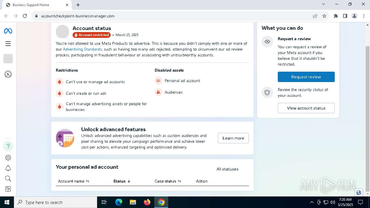
Task: Click the globe icon at bottom right
Action: point(359,193)
